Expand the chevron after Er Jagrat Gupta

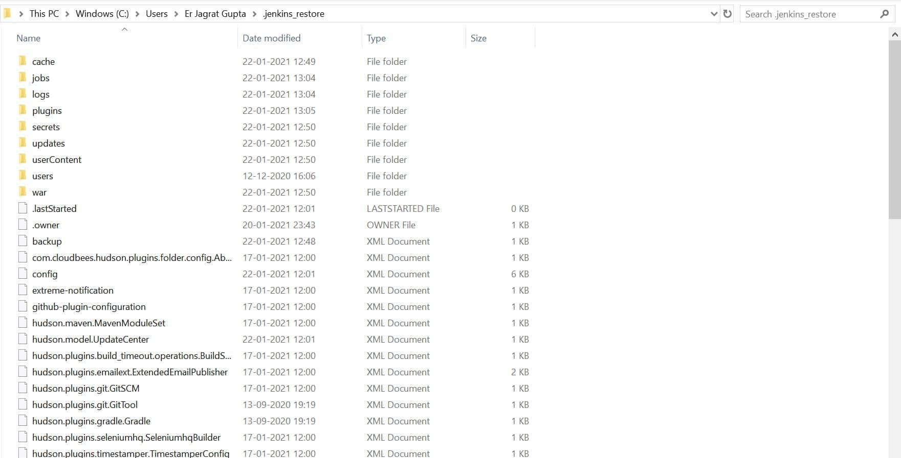254,14
